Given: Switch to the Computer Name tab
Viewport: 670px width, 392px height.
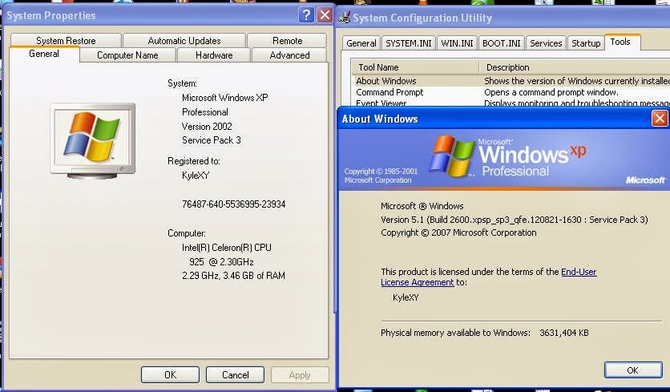Looking at the screenshot, I should point(127,55).
